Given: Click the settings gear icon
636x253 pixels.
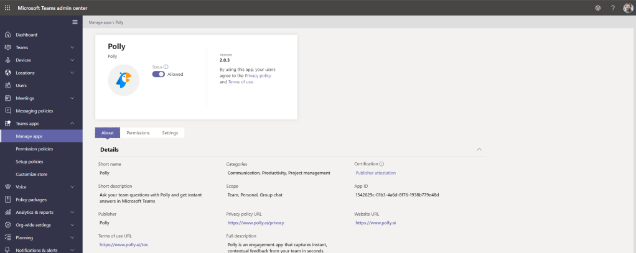Looking at the screenshot, I should tap(598, 7).
